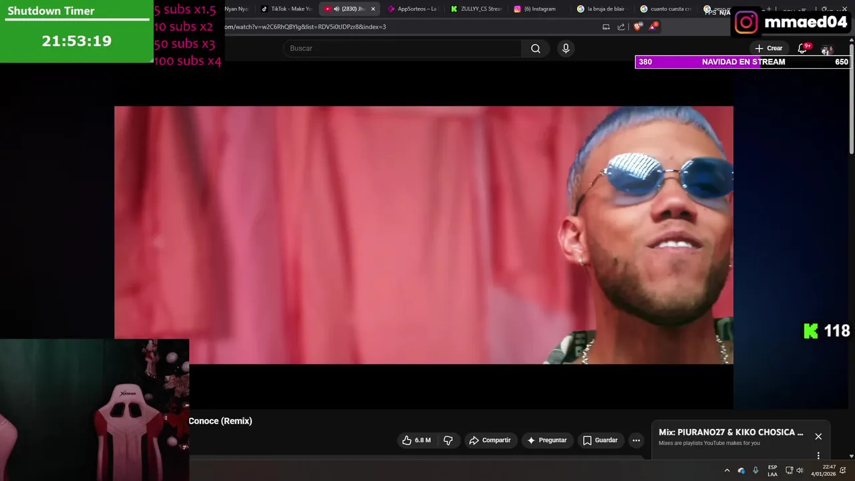Like the video with 6.8 M likes
This screenshot has width=855, height=481.
(416, 440)
